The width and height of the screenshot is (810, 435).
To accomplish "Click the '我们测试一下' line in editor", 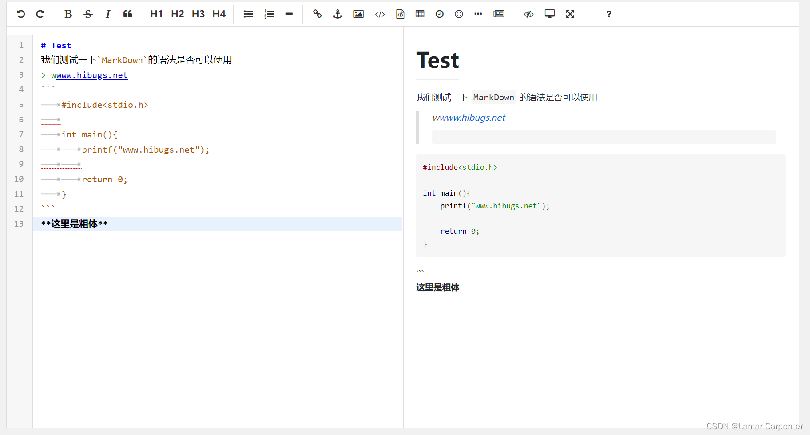I will tap(136, 60).
